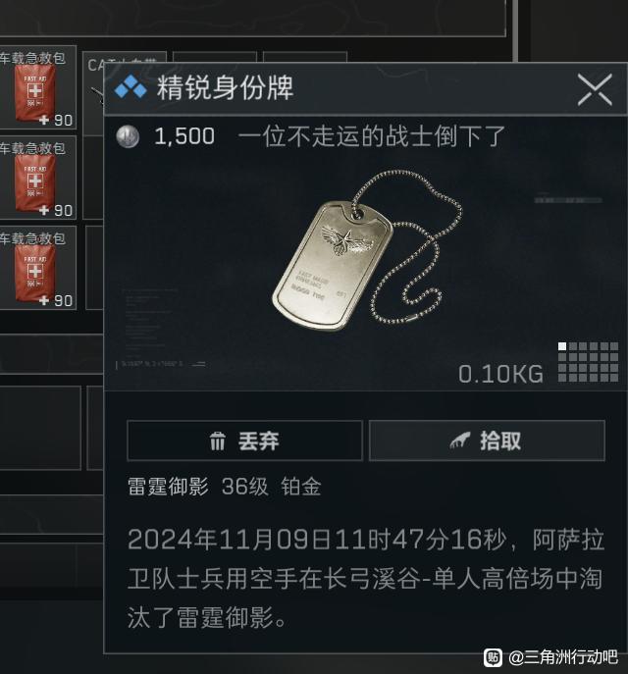Select the middle 车载急救包 medkit
This screenshot has height=674, width=628.
point(38,178)
